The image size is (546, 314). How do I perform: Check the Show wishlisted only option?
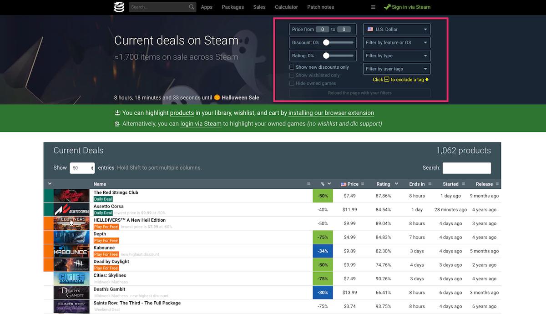[x=291, y=75]
